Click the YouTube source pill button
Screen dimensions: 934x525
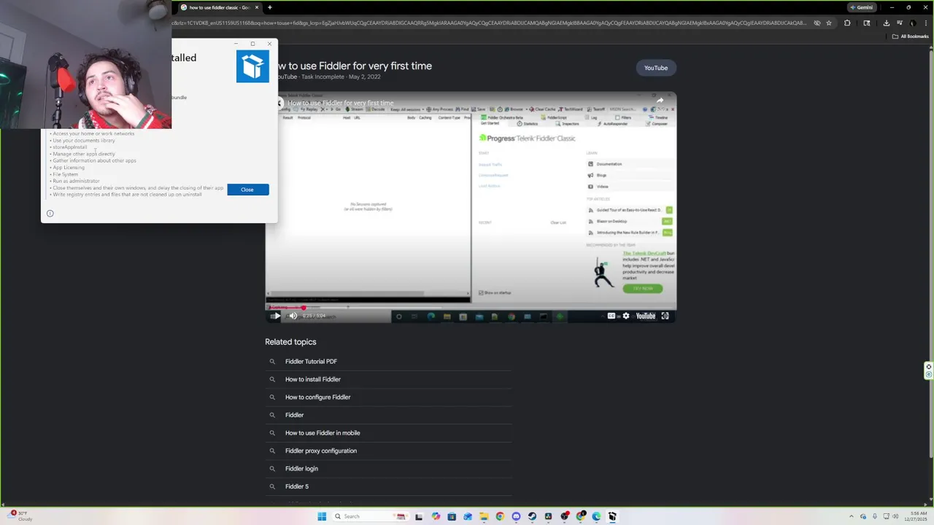[656, 68]
